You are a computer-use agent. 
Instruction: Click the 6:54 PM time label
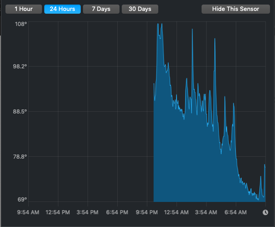pos(117,212)
